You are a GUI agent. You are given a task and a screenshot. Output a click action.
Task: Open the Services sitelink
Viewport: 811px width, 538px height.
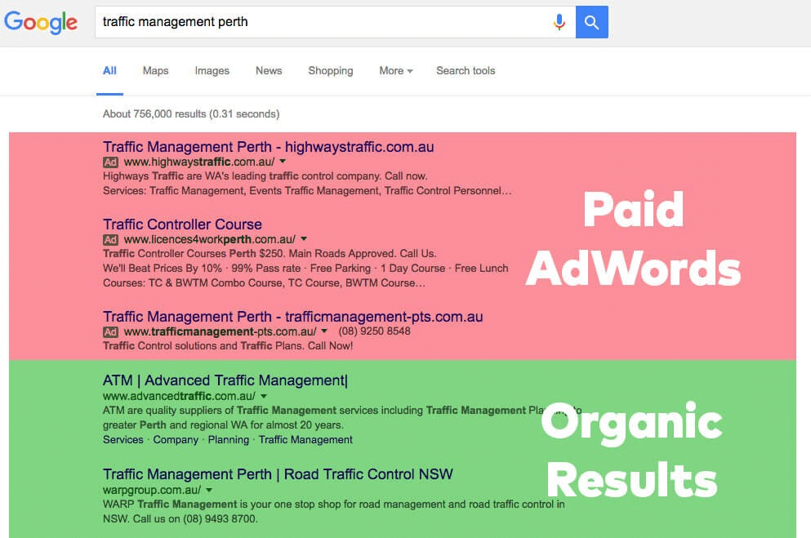coord(123,440)
